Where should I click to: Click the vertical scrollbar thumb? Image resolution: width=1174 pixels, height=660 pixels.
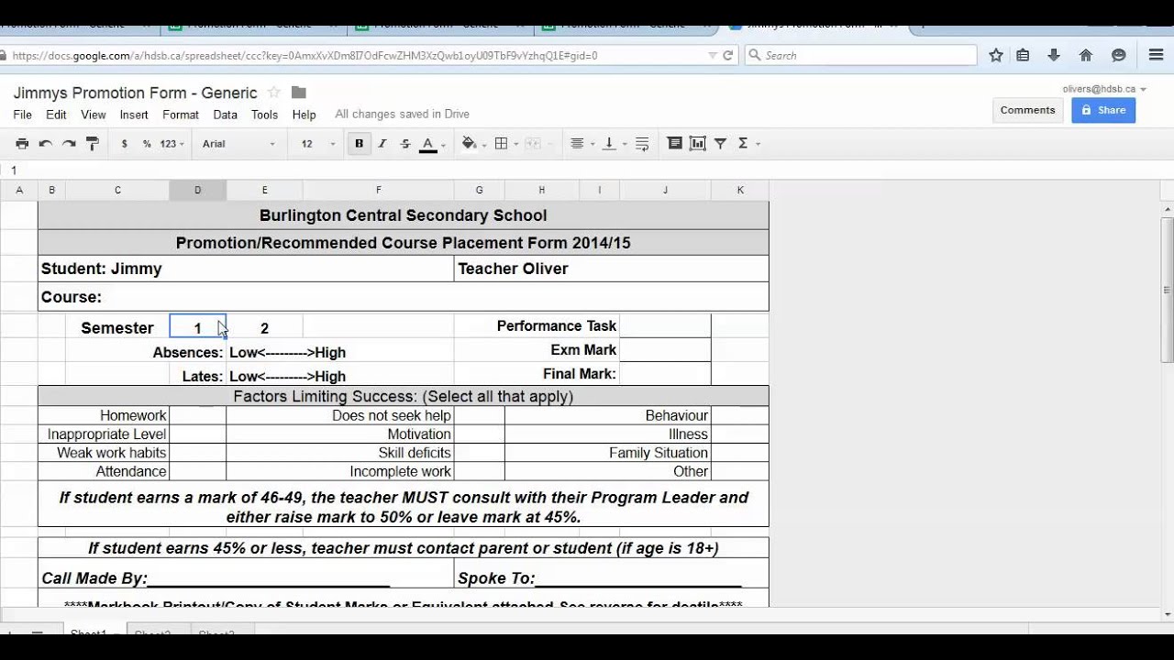coord(1167,290)
